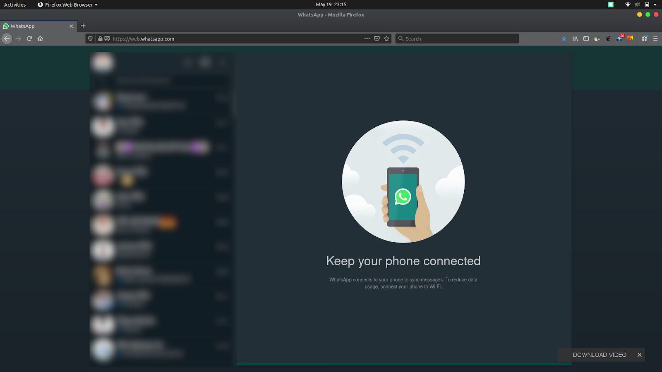
Task: Open the page actions three-dots menu
Action: (367, 38)
